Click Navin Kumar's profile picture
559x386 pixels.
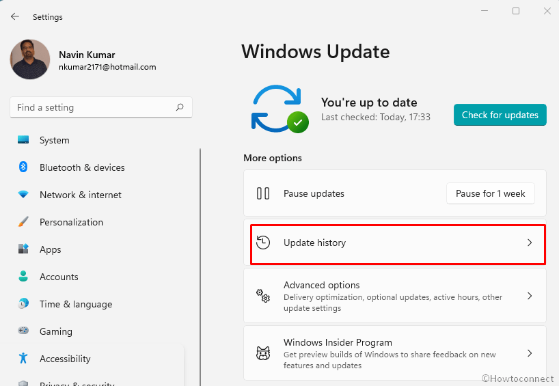pyautogui.click(x=30, y=59)
